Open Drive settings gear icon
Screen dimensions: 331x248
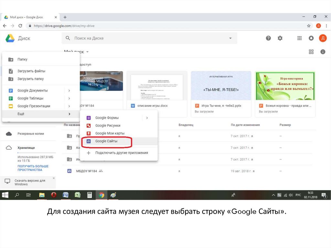[280, 38]
